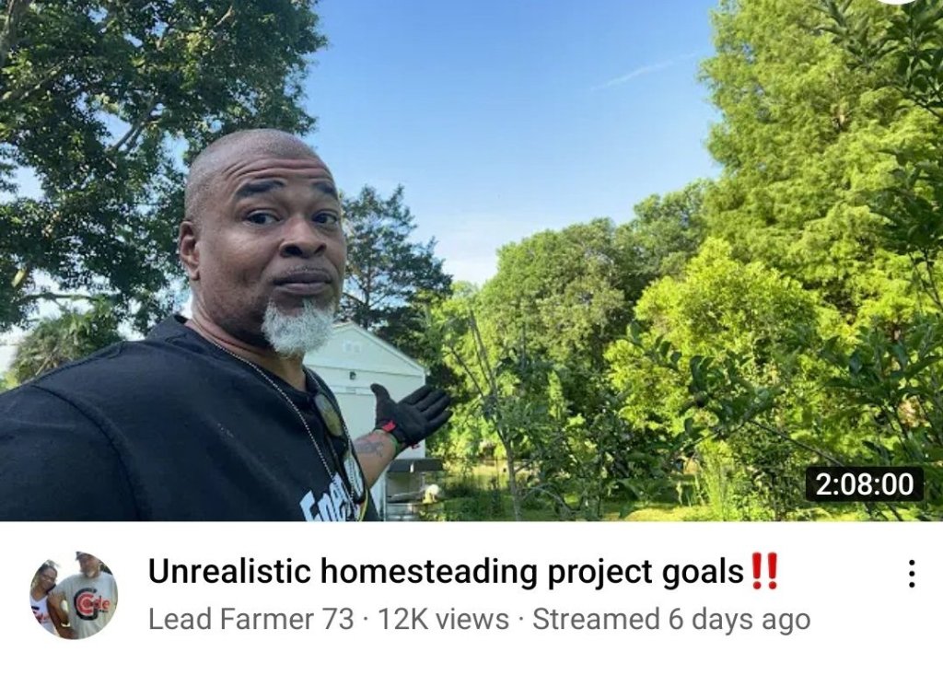Click the Streamed 6 days ago label

(671, 620)
